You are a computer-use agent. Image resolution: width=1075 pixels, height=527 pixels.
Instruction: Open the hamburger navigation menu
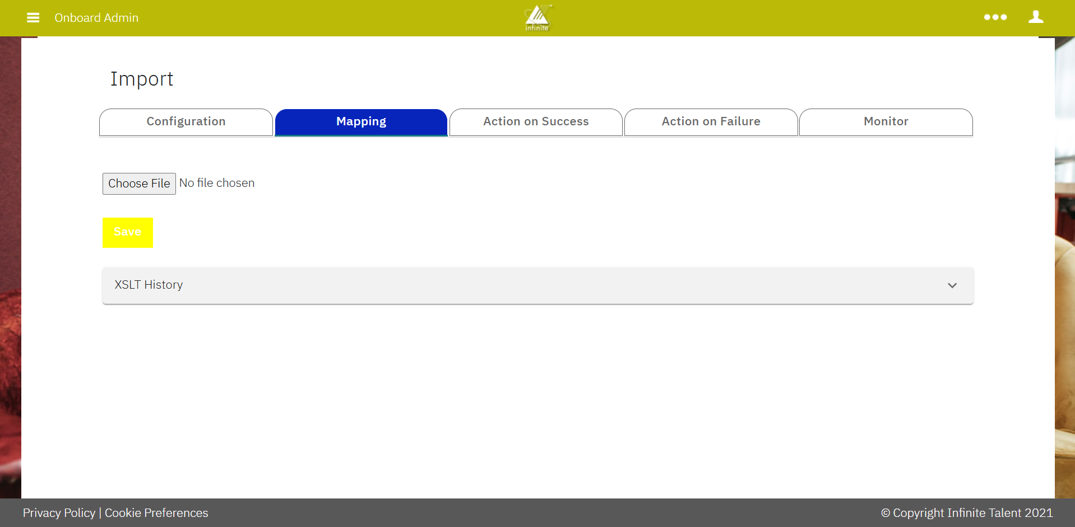[33, 18]
